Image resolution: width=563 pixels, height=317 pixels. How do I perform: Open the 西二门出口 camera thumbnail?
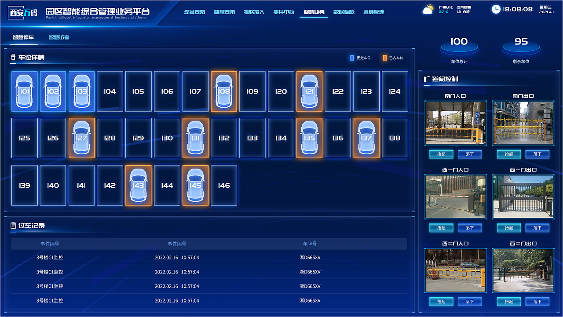tap(523, 270)
